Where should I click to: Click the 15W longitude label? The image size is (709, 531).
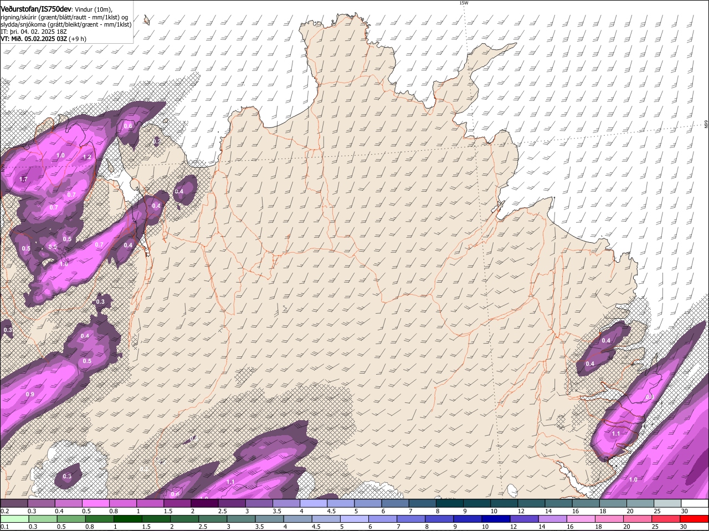point(464,3)
